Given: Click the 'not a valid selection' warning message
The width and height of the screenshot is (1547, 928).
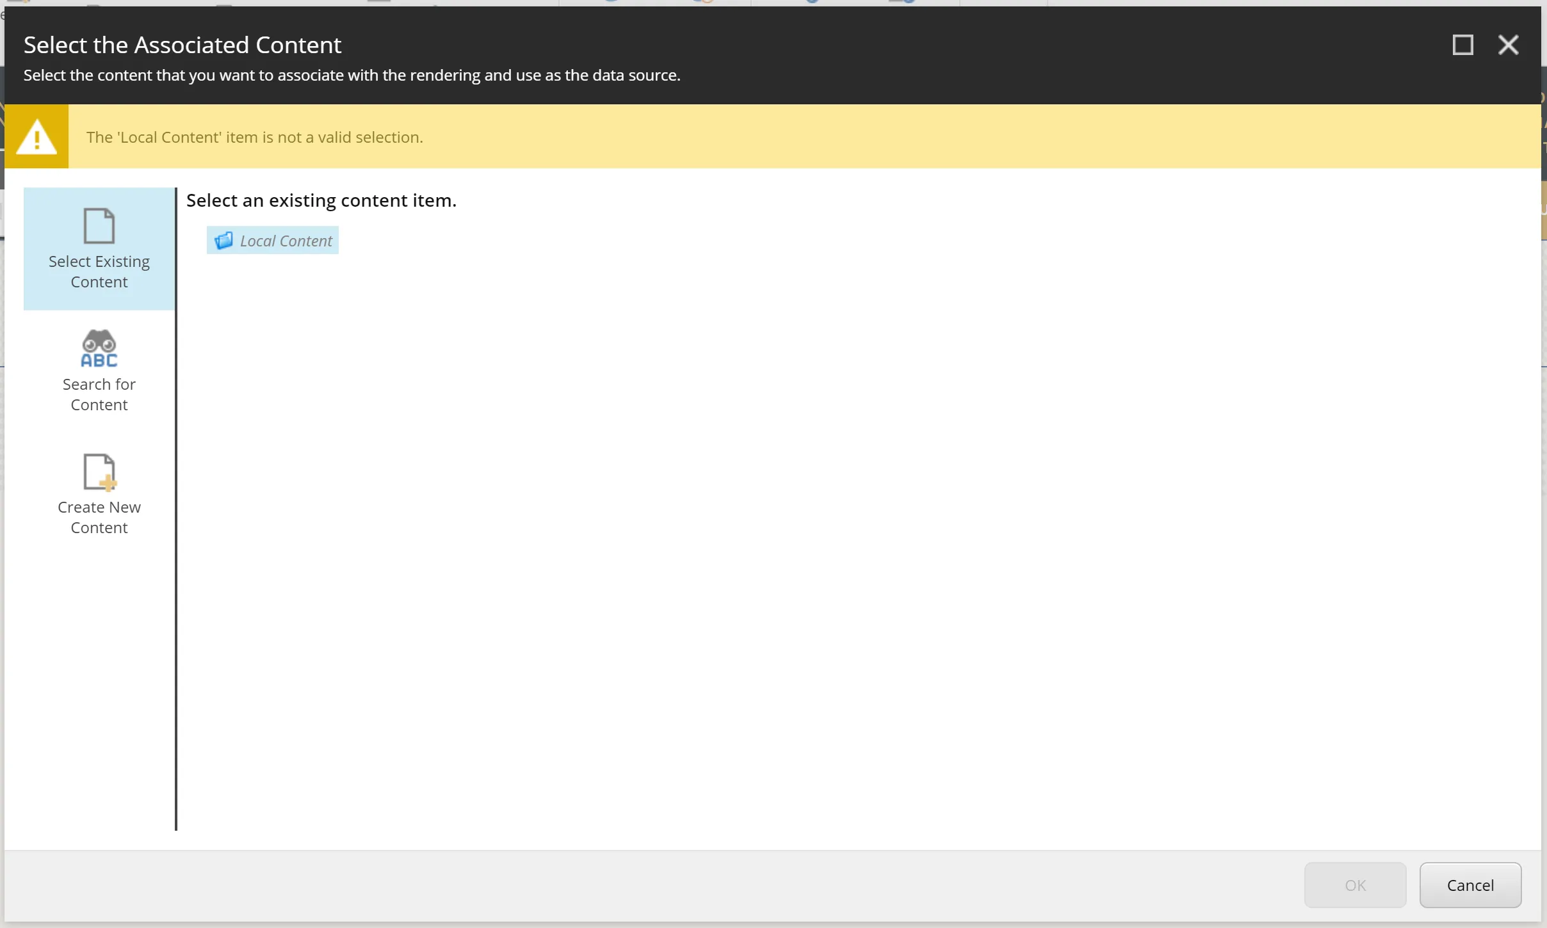Looking at the screenshot, I should [255, 138].
